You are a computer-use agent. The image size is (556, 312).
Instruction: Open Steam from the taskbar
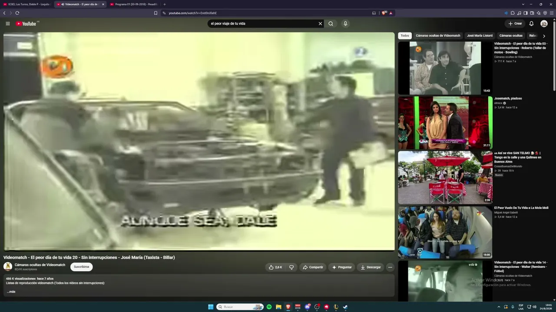pos(345,307)
